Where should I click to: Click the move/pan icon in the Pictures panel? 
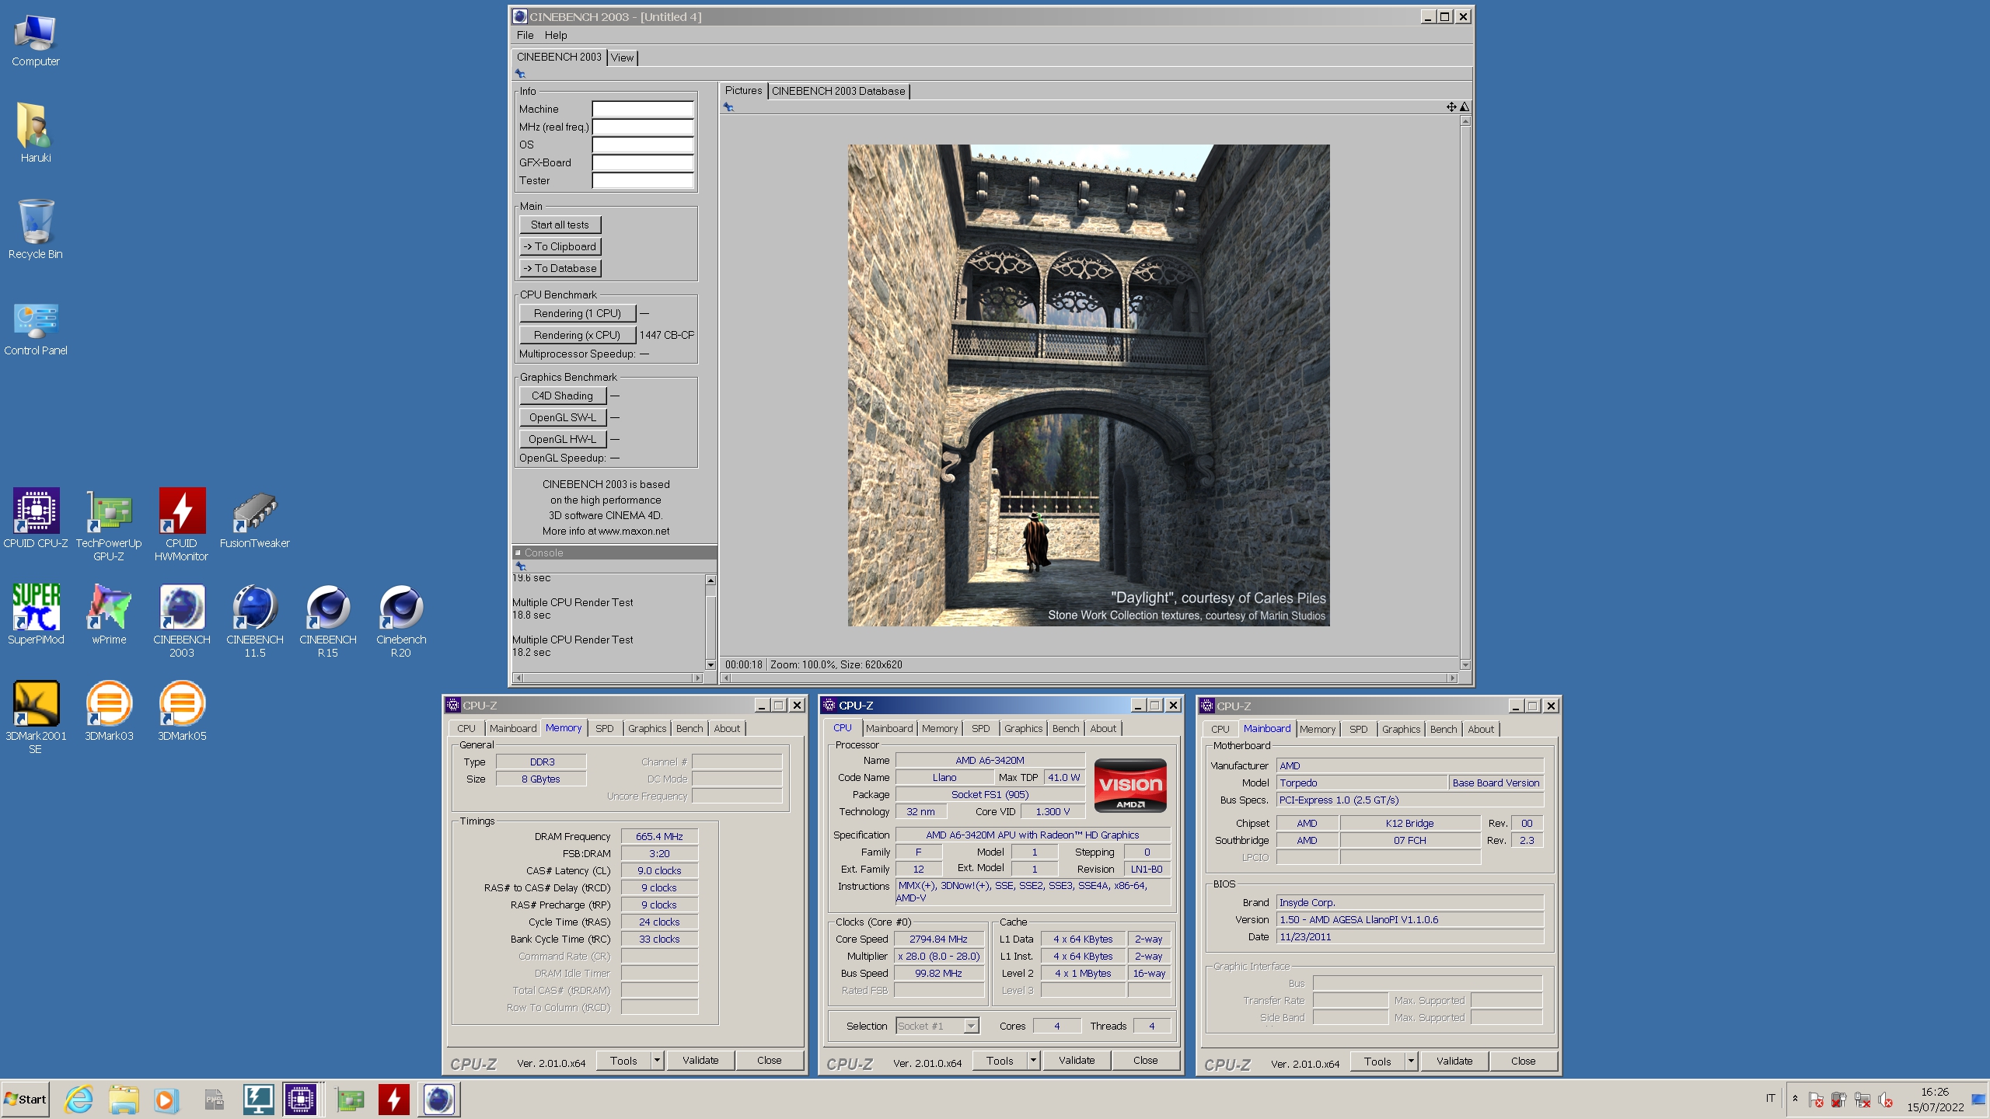coord(1451,107)
